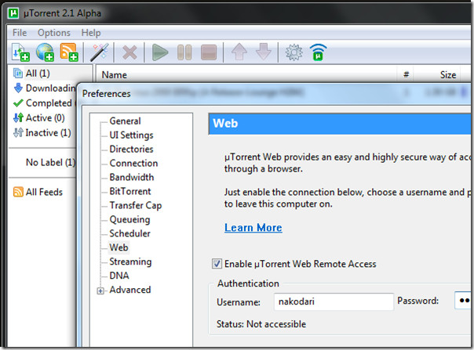The width and height of the screenshot is (474, 350).
Task: Open Preferences via the gear icon
Action: pos(294,52)
